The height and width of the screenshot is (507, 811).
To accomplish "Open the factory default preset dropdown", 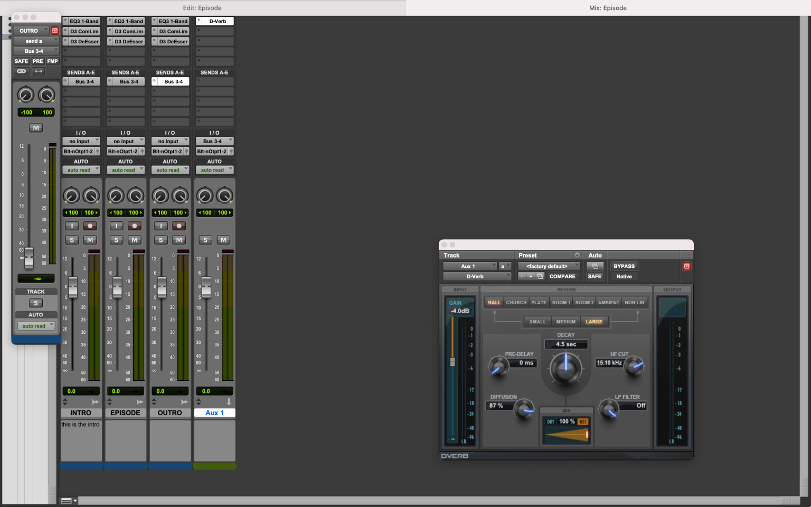I will click(x=548, y=266).
